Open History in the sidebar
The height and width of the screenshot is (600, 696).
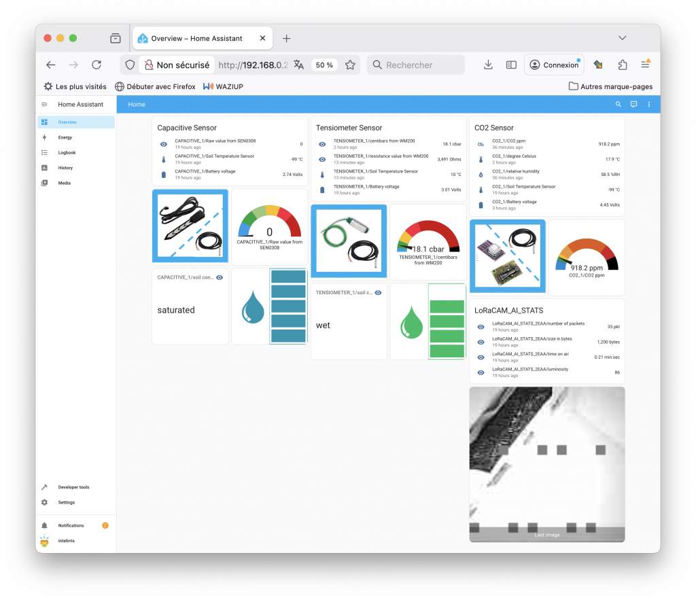[x=65, y=168]
